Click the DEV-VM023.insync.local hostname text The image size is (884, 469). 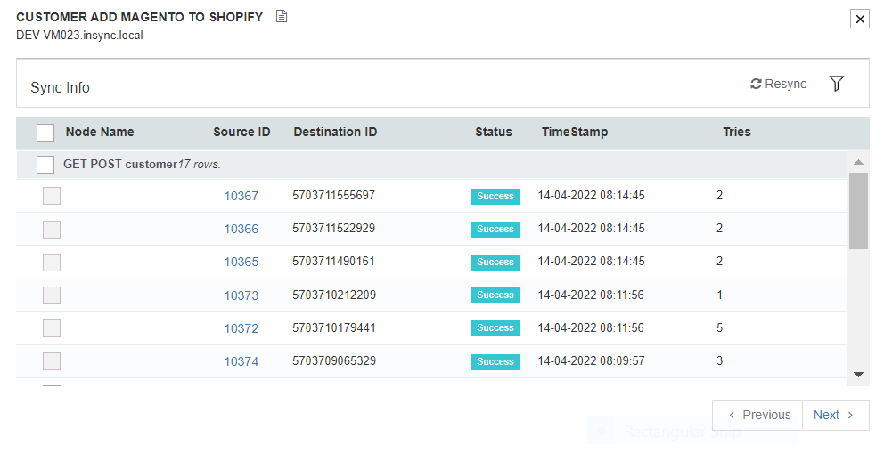pyautogui.click(x=79, y=36)
